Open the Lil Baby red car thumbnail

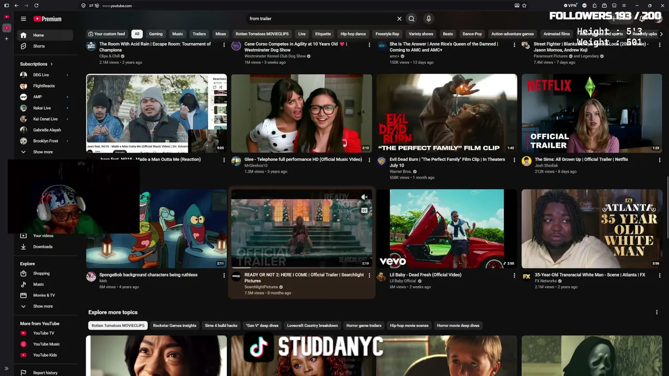coord(447,229)
